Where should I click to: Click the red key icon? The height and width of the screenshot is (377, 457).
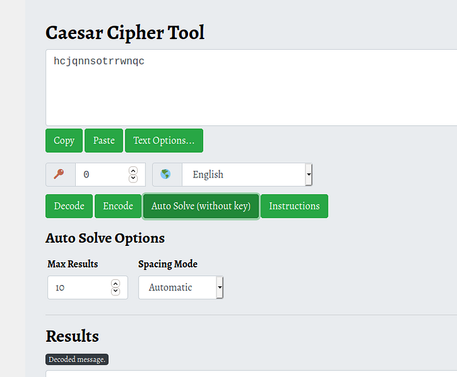[59, 175]
